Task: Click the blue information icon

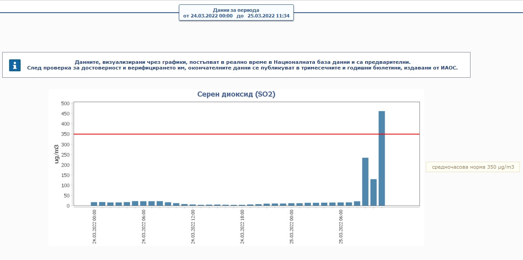Action: [x=15, y=65]
